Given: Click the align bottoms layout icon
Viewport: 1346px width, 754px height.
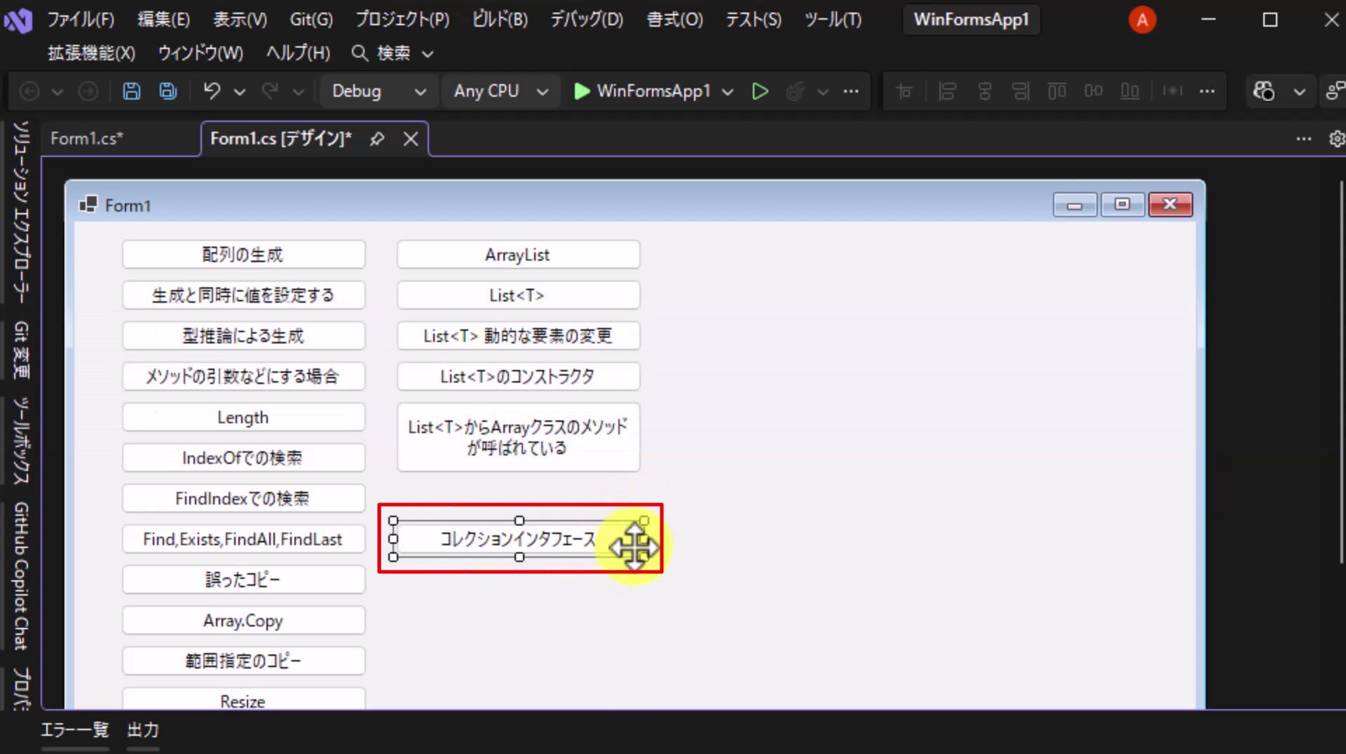Looking at the screenshot, I should (1130, 91).
